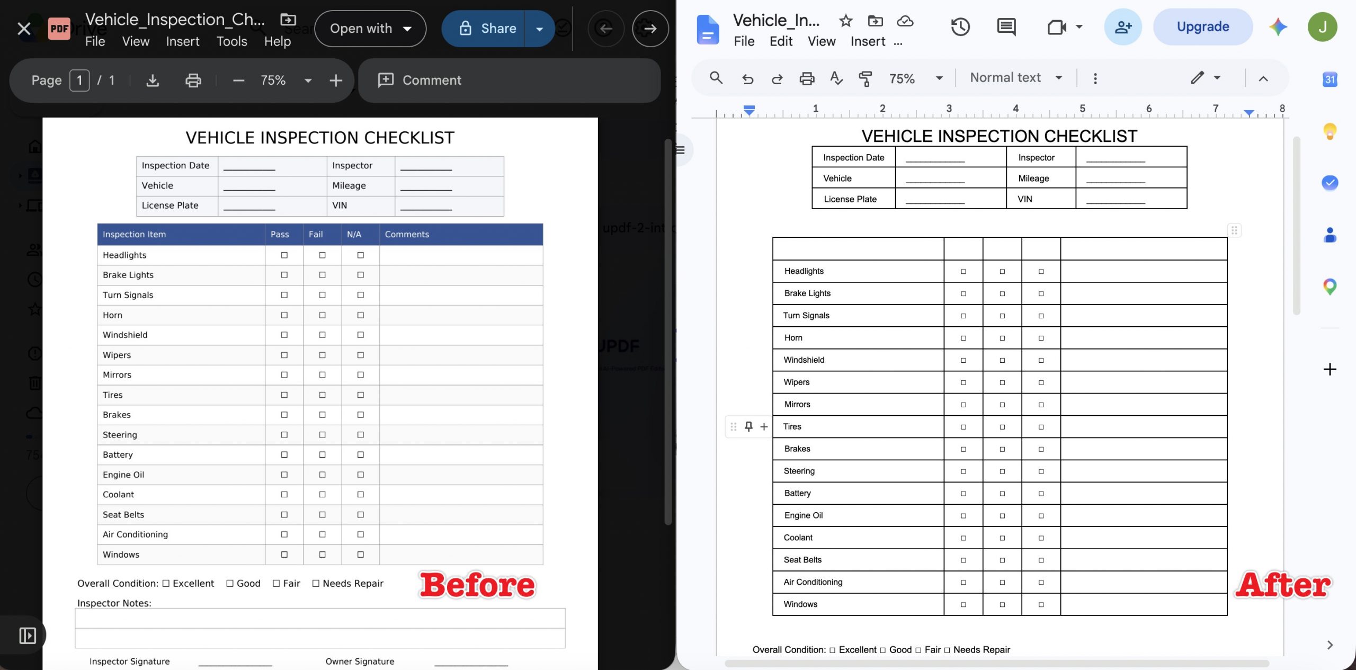This screenshot has width=1356, height=670.
Task: Check Excellent overall condition in PDF
Action: click(x=166, y=583)
